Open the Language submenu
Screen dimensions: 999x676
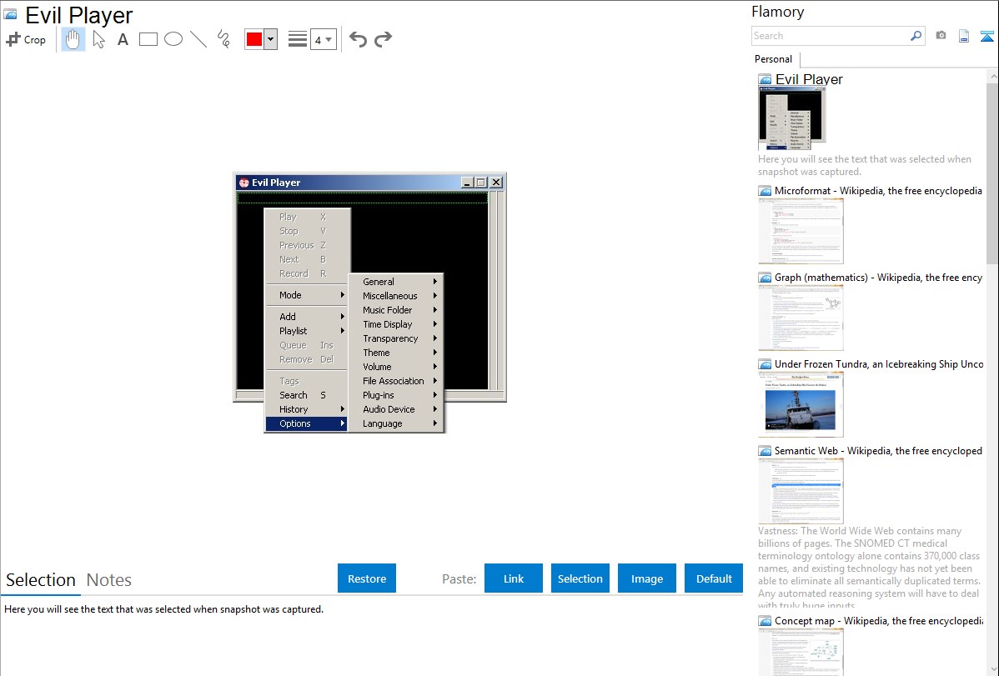396,423
